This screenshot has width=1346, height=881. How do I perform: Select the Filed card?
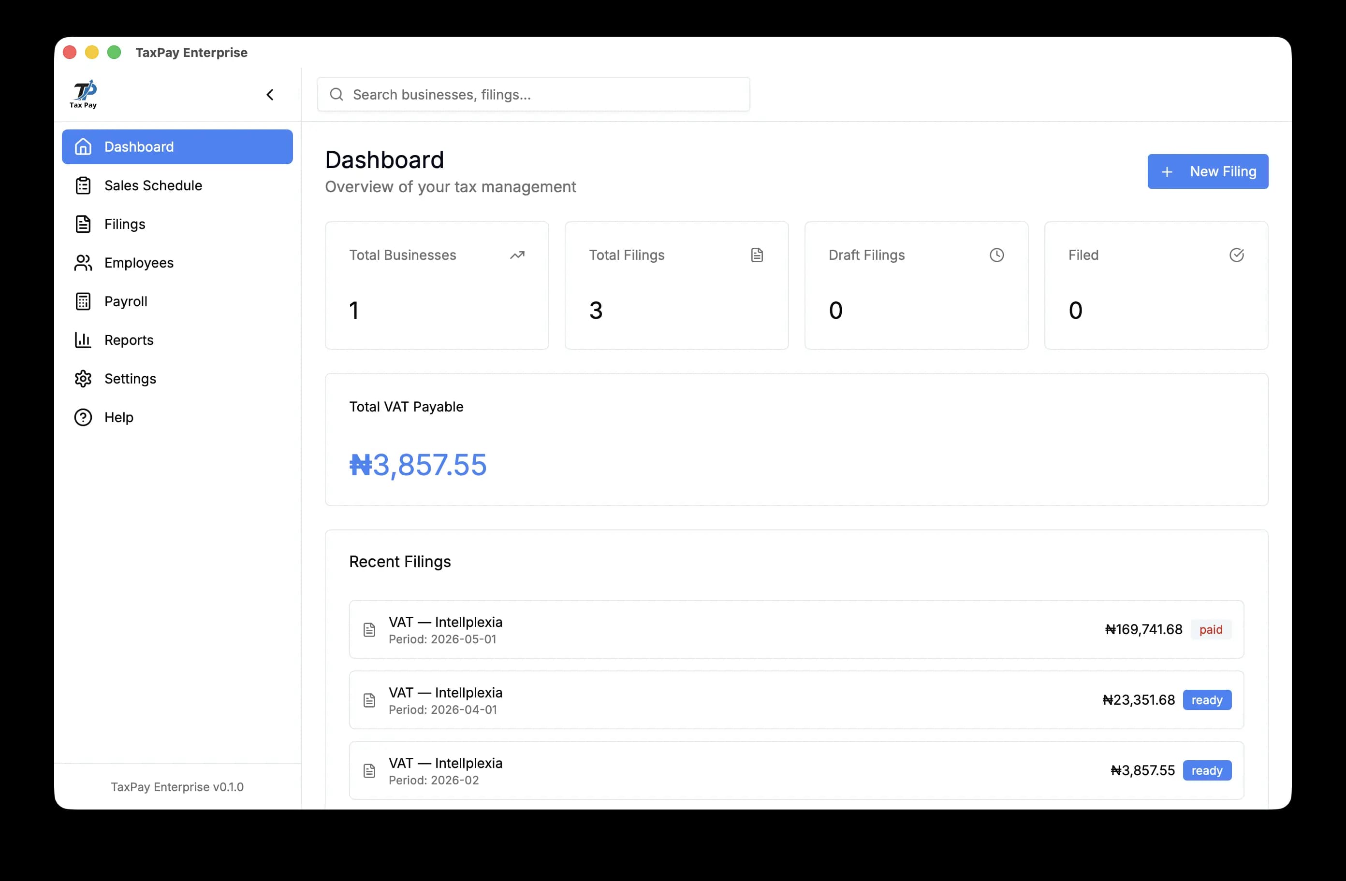1156,285
